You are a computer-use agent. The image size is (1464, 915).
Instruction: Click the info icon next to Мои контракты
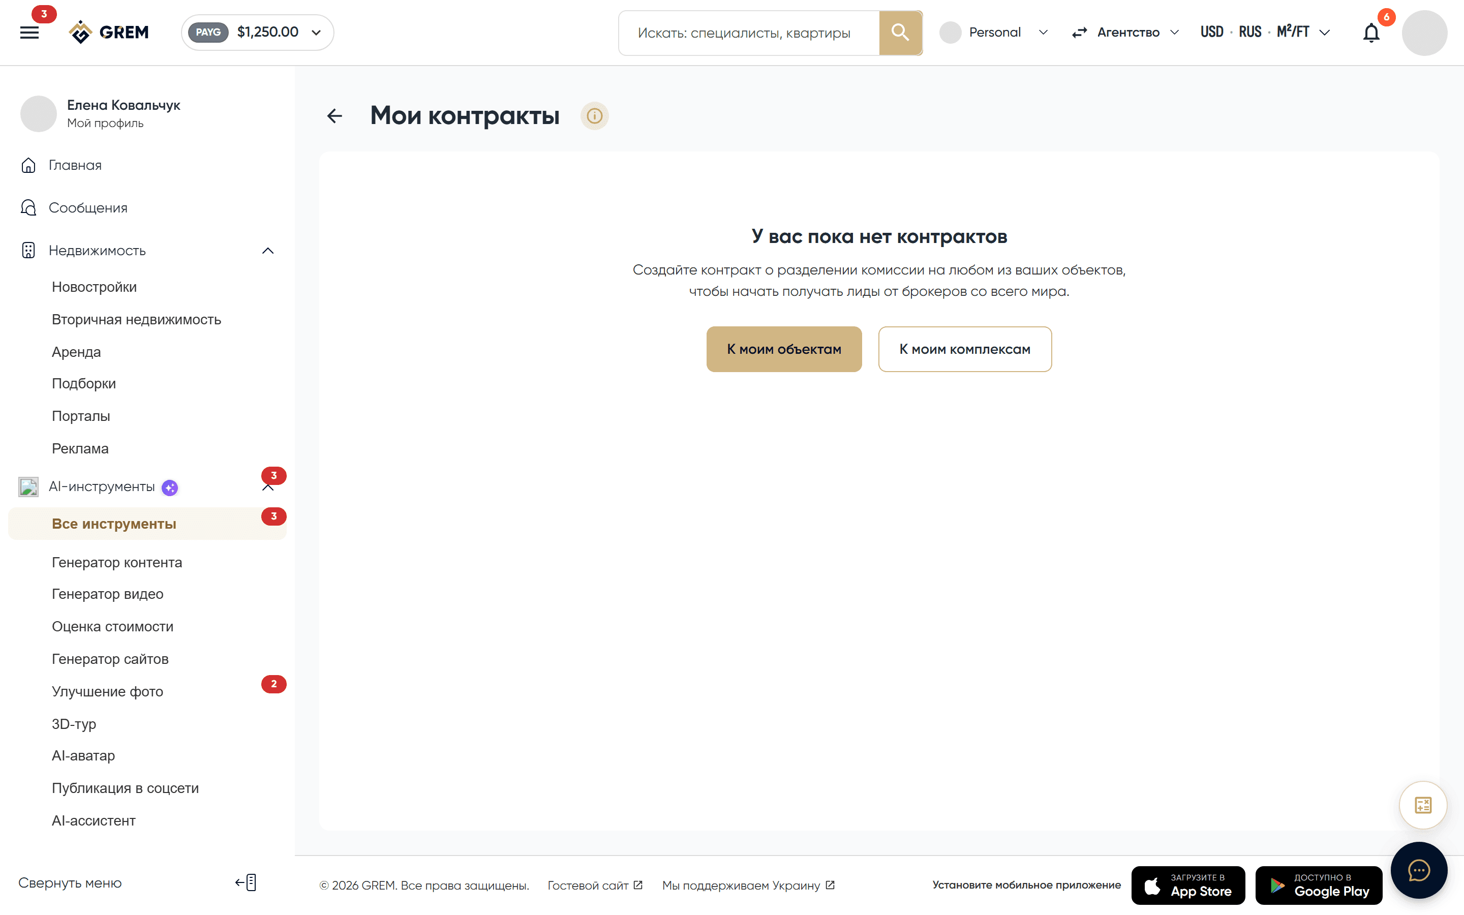(595, 115)
